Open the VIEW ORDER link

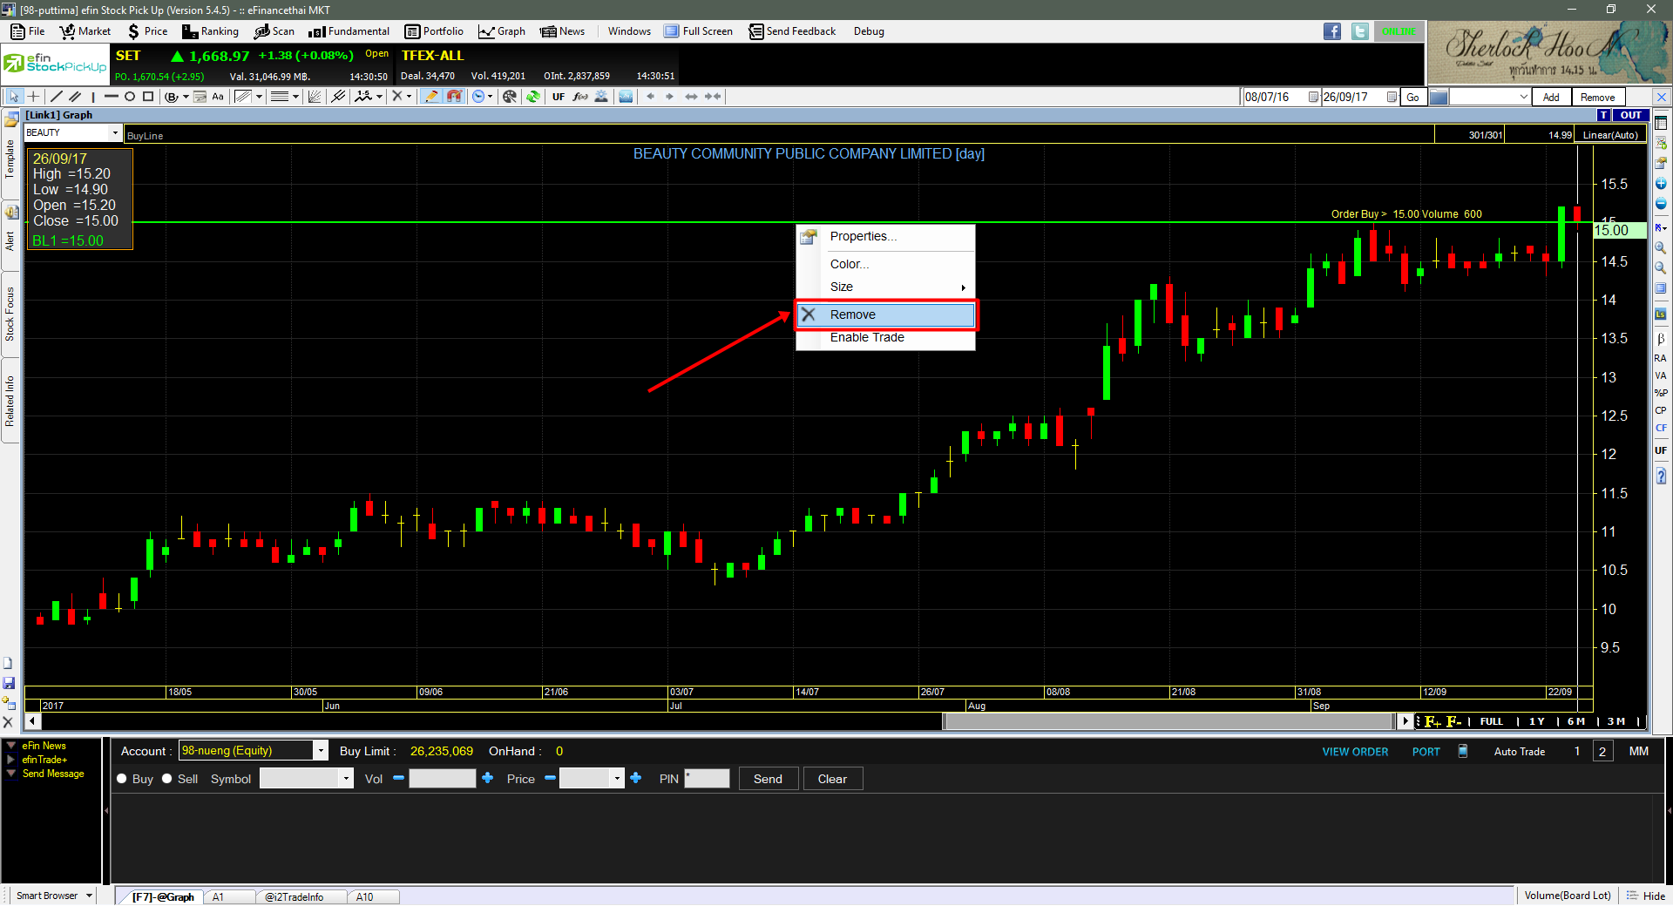[1355, 752]
